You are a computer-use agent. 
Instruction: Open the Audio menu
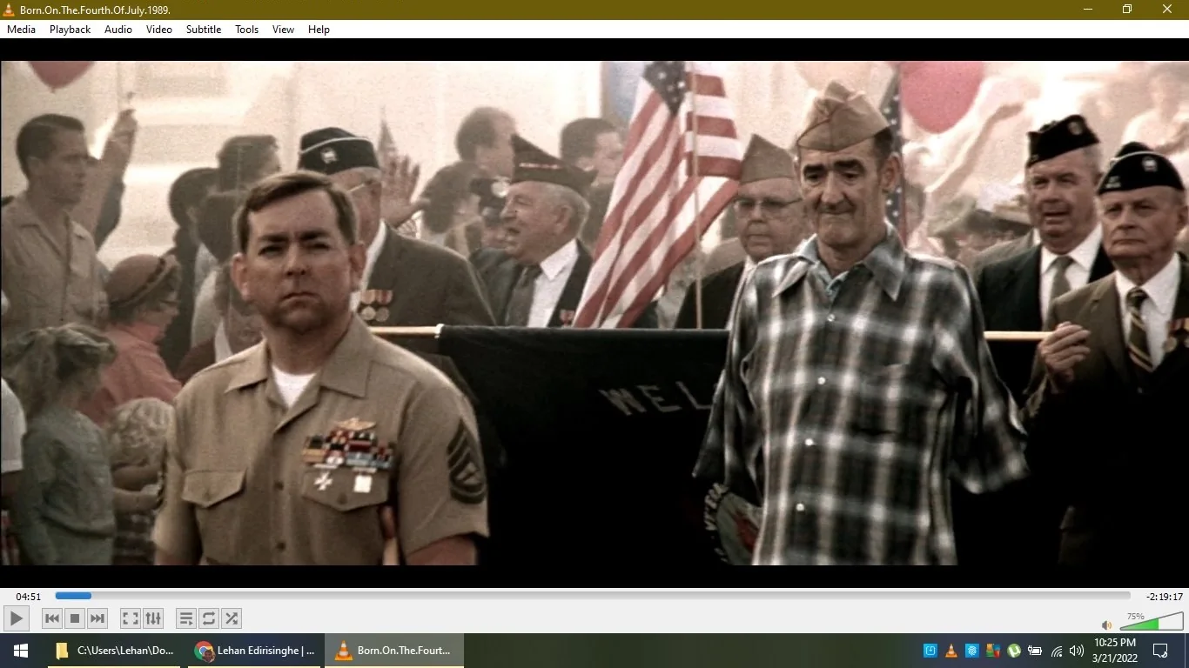coord(118,29)
